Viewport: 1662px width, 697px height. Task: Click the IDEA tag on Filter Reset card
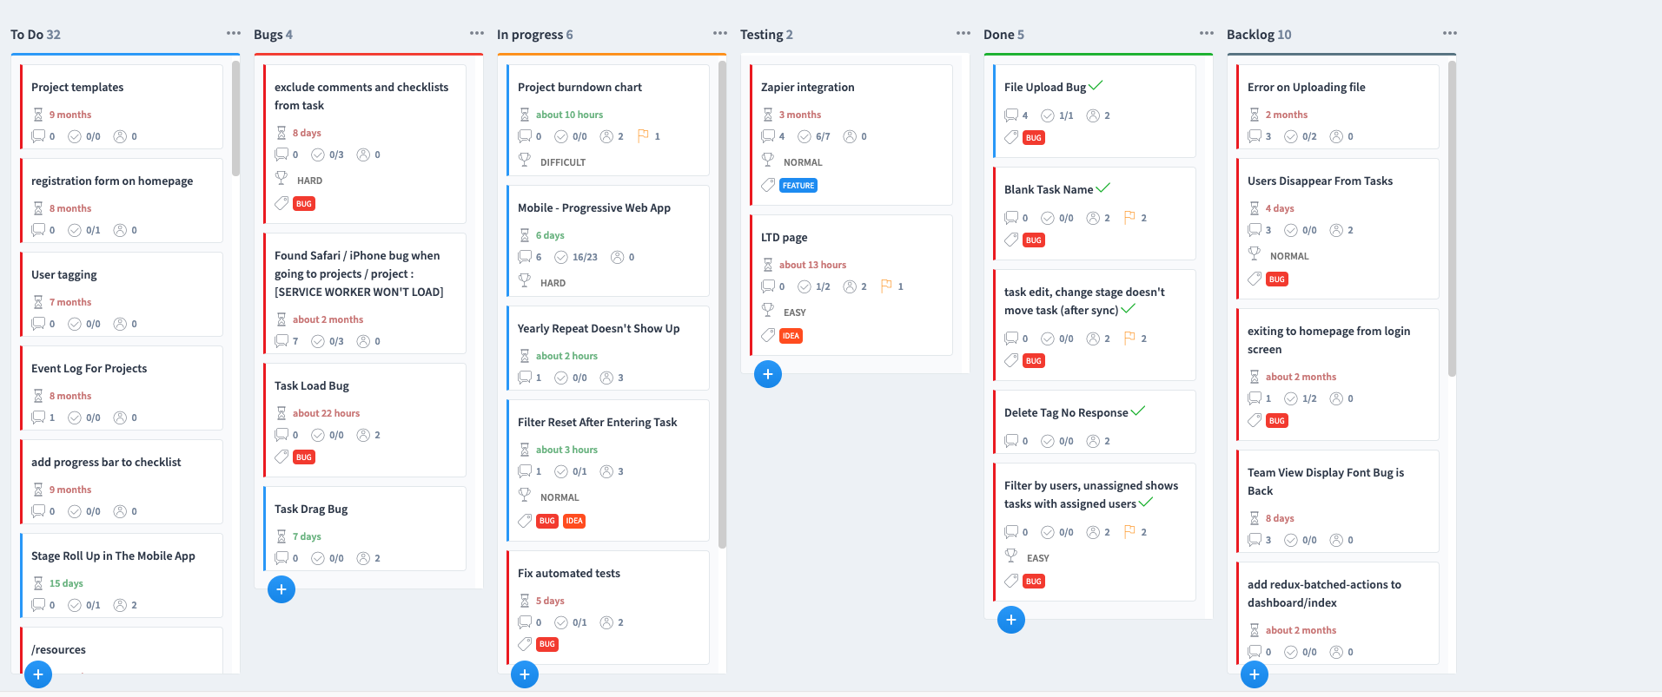574,521
